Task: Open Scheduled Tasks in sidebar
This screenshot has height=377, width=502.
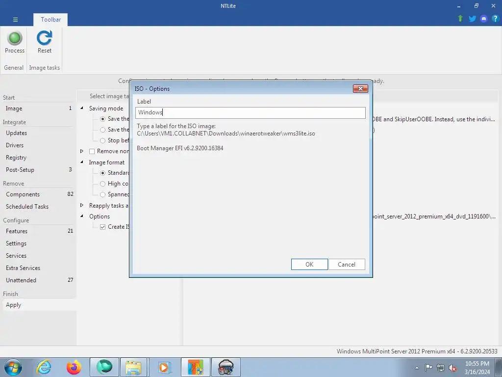Action: tap(38, 207)
